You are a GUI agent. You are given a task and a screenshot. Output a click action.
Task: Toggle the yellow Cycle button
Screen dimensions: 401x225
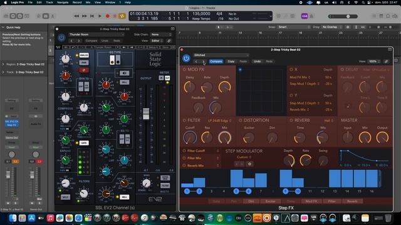pyautogui.click(x=122, y=16)
